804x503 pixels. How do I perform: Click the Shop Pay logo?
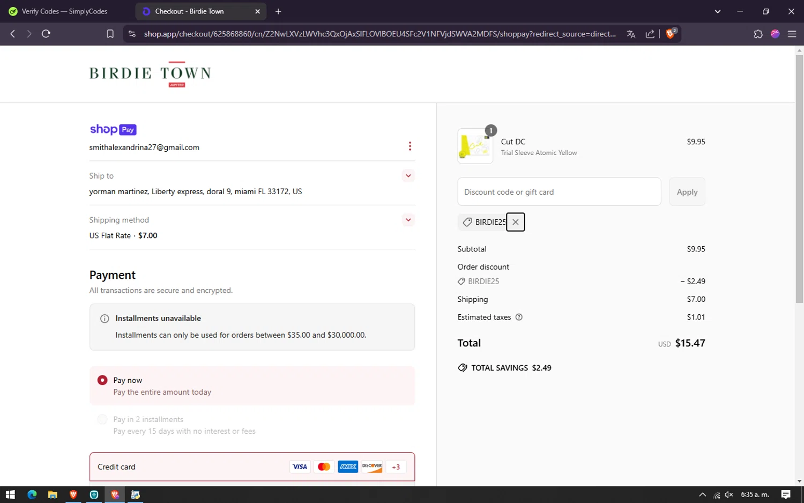click(x=113, y=129)
